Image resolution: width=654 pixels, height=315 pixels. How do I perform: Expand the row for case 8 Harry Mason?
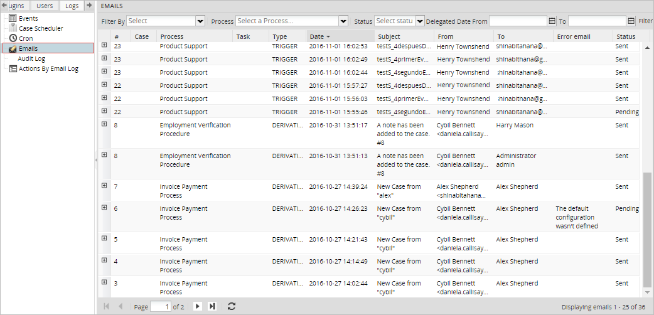104,124
